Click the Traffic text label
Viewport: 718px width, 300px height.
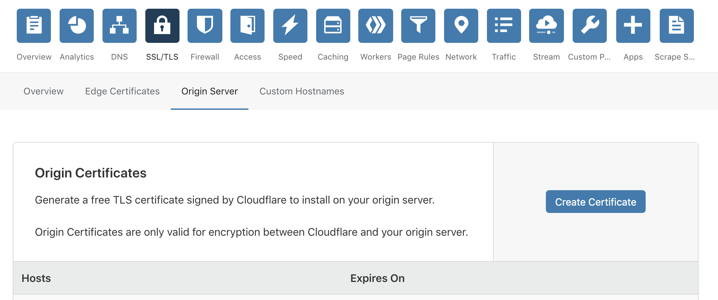tap(504, 57)
